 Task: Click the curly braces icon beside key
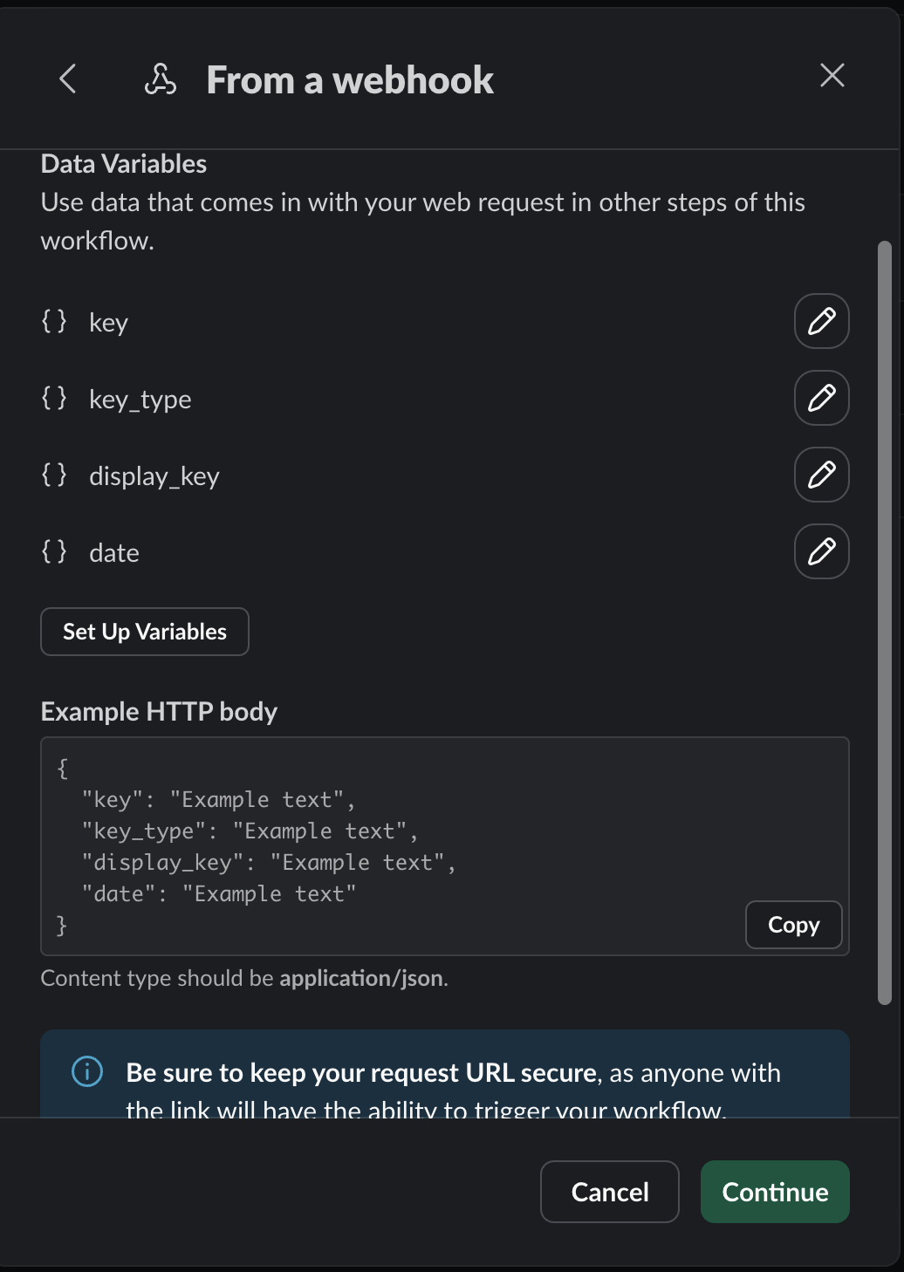click(x=54, y=321)
